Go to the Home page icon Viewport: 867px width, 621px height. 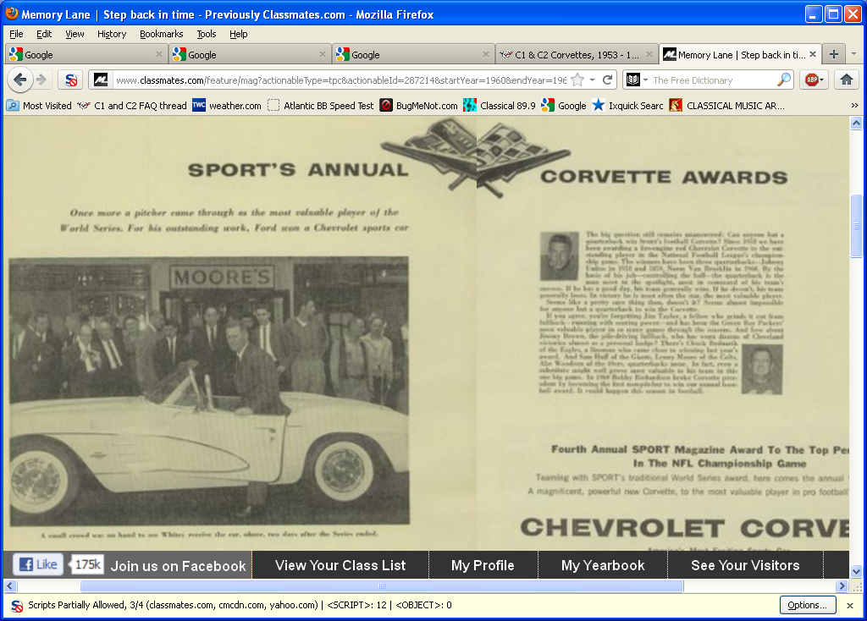click(847, 80)
